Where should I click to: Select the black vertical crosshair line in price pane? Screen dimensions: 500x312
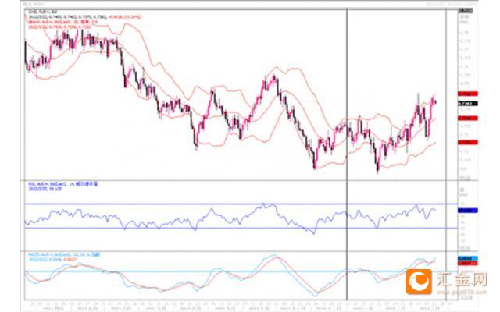[347, 95]
